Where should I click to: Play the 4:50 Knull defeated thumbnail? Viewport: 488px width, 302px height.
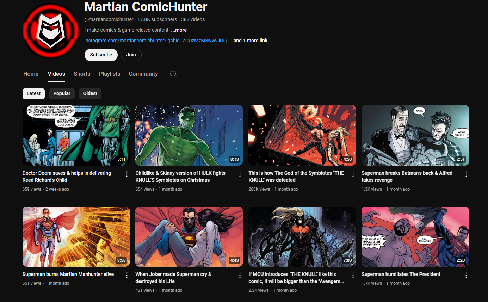pyautogui.click(x=302, y=135)
